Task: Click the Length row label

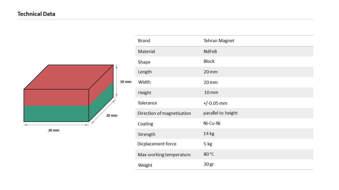Action: click(145, 72)
